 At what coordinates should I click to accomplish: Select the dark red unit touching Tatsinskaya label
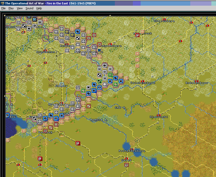click(x=99, y=44)
